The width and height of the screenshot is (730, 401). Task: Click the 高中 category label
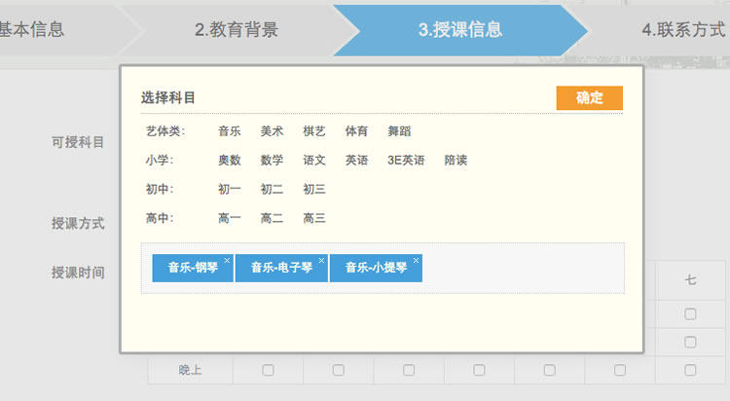[160, 218]
